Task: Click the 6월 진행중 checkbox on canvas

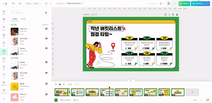Action: 161,64
